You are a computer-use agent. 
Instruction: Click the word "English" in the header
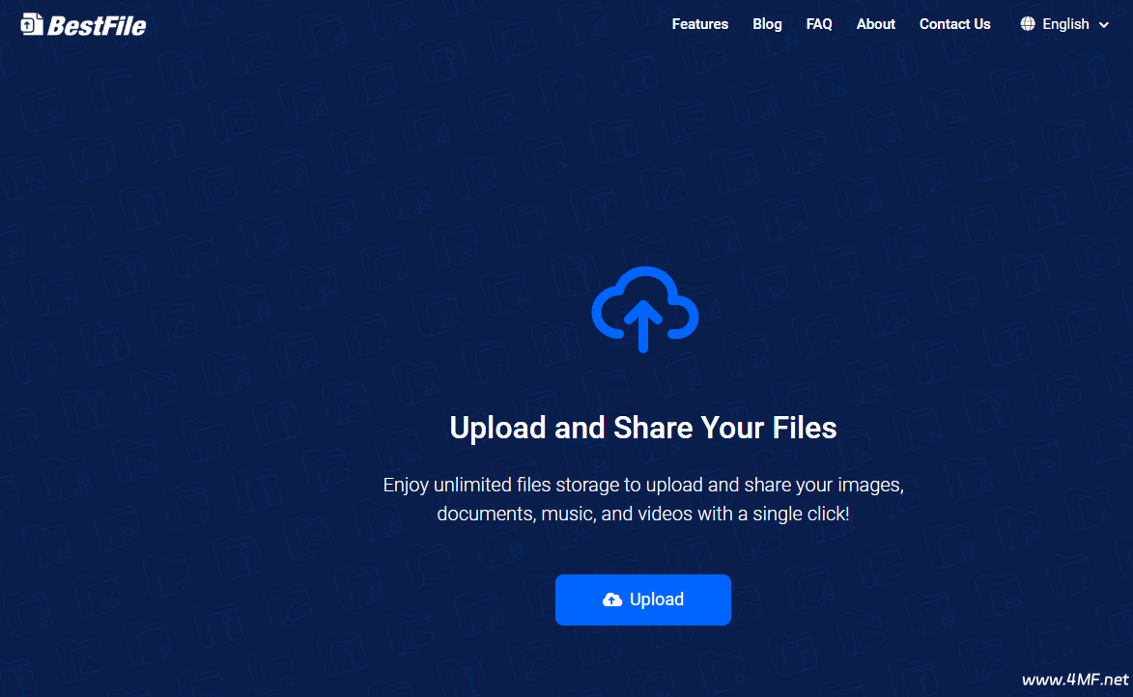1065,24
